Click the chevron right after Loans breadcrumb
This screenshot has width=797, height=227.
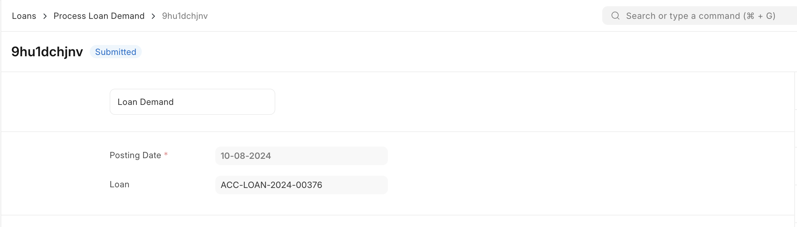point(45,16)
